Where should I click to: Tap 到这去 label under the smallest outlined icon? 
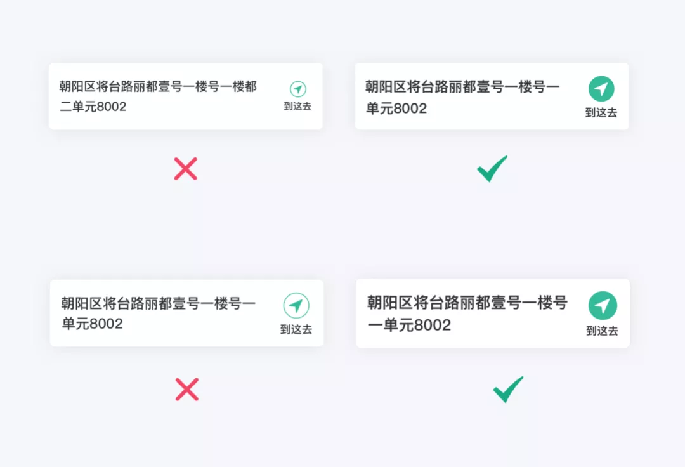297,106
